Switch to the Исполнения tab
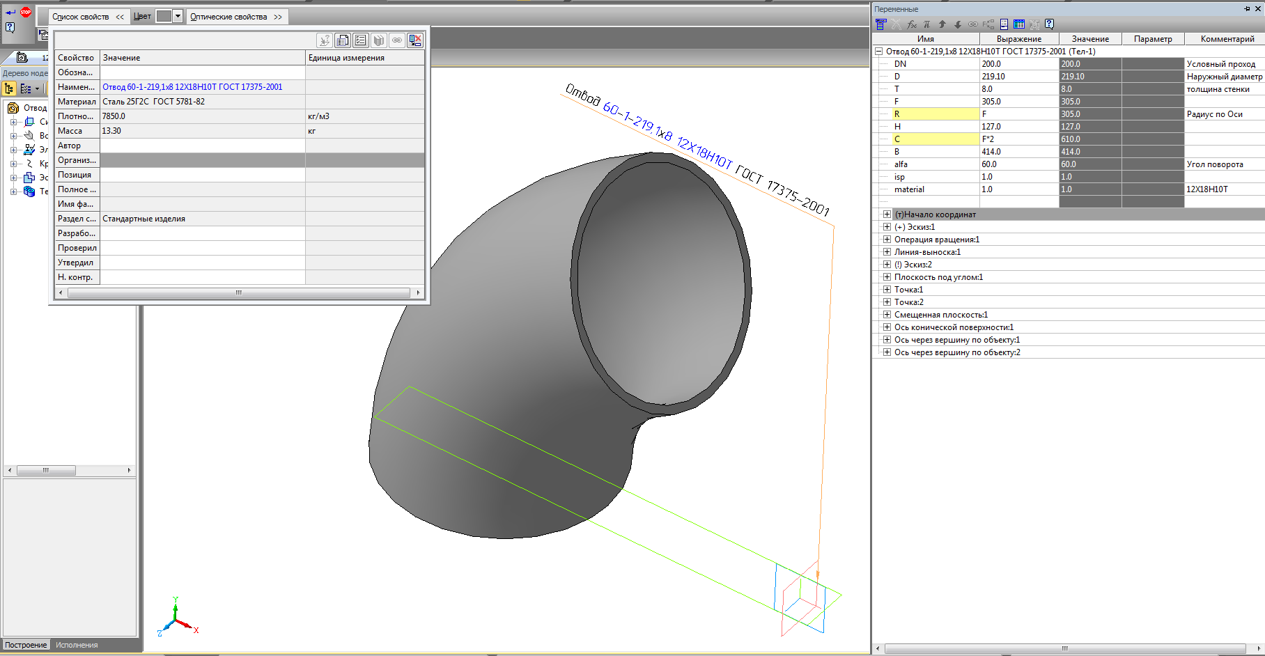The width and height of the screenshot is (1265, 656). [x=77, y=645]
